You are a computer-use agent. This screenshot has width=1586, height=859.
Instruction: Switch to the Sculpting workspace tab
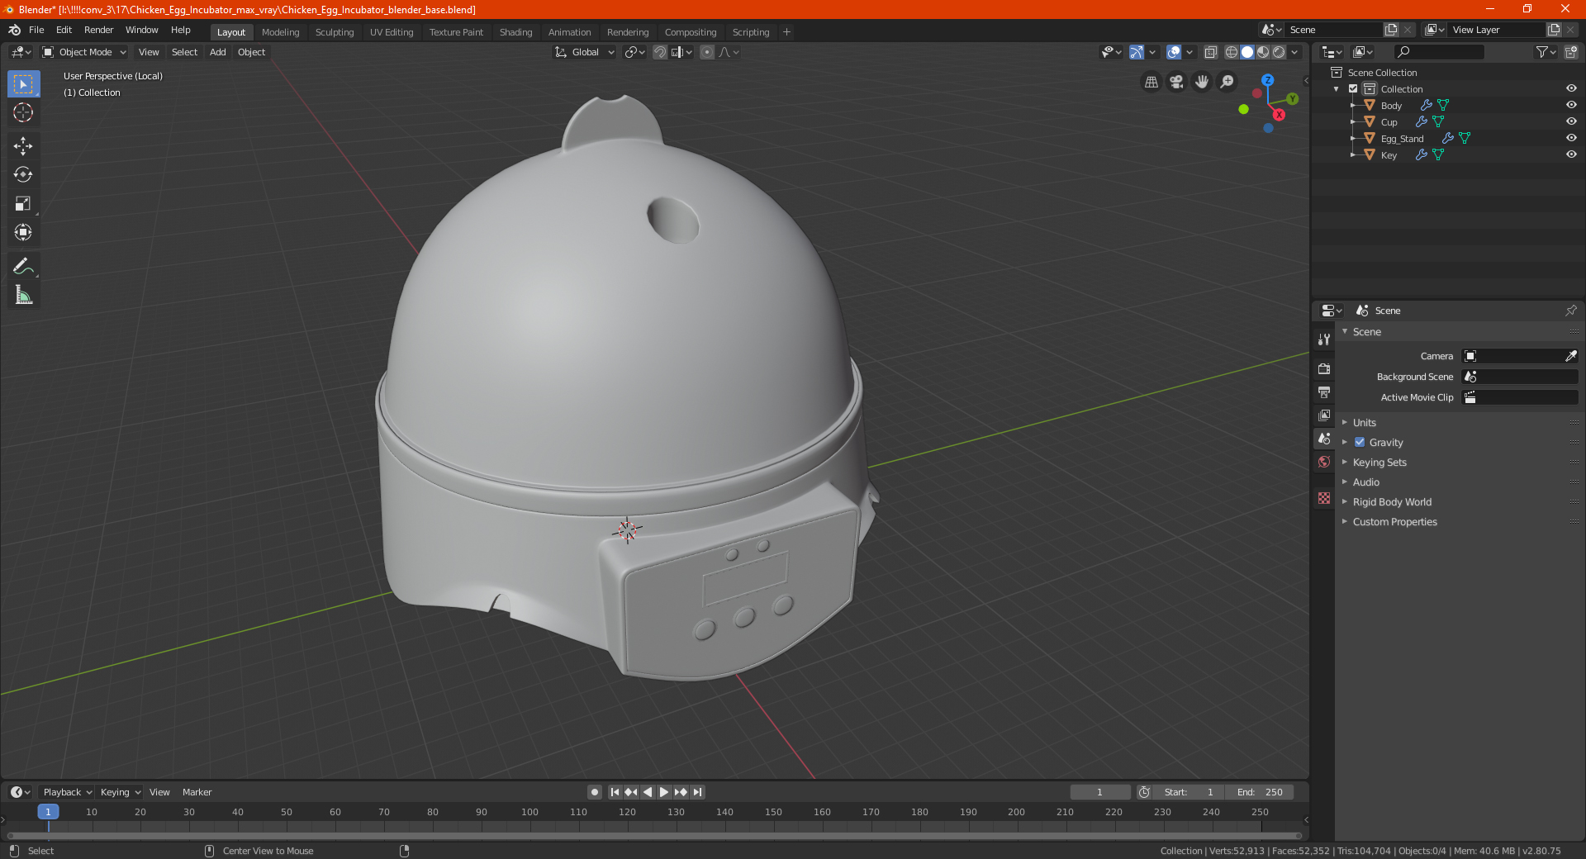click(x=335, y=32)
